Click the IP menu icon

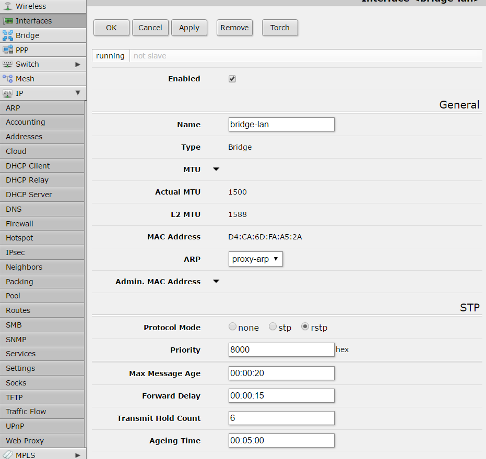coord(8,93)
